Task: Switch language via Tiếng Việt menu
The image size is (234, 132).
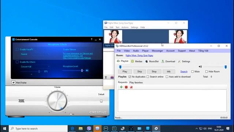Action: coord(203,51)
